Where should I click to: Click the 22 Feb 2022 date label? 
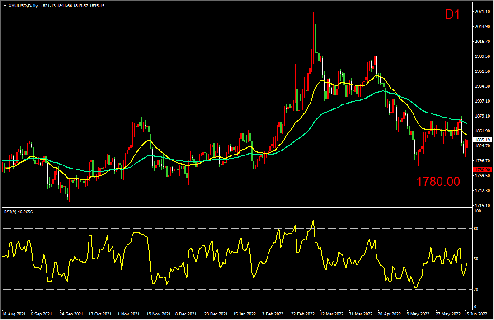[x=303, y=314]
